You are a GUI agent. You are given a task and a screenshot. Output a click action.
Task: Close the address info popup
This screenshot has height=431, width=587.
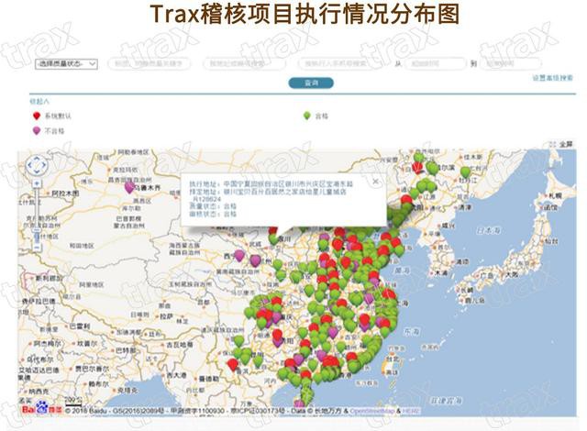(375, 181)
